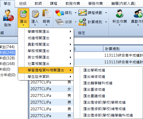The image size is (143, 119).
Task: Click the 新生作業 person icon
Action: tap(120, 13)
